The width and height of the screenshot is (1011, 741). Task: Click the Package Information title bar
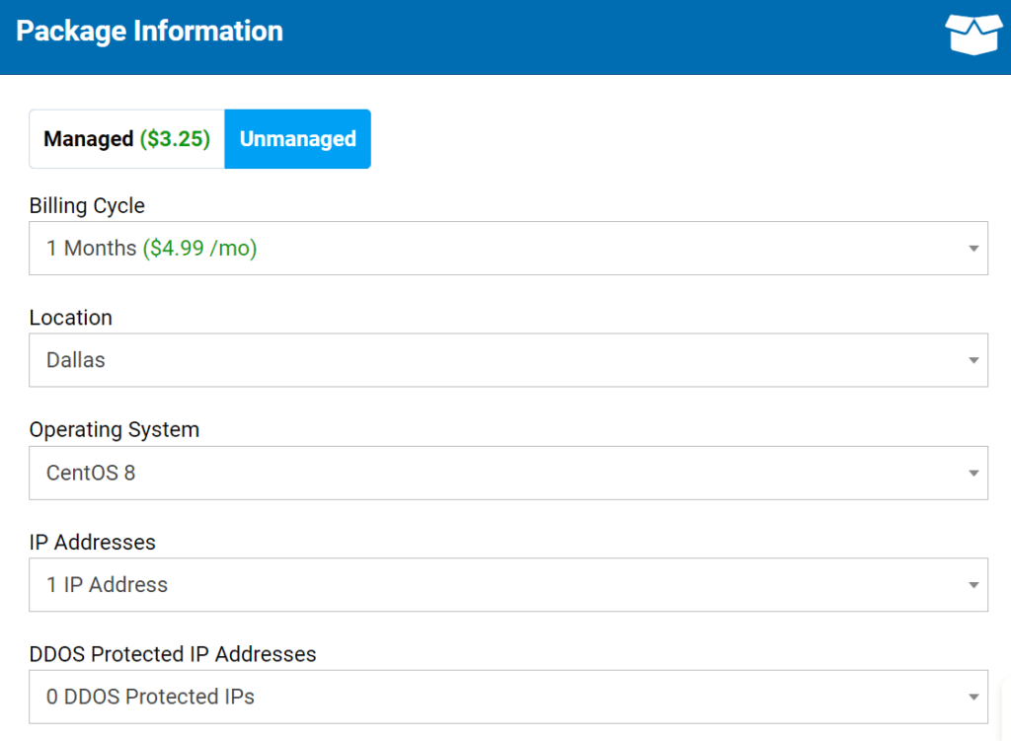click(149, 31)
